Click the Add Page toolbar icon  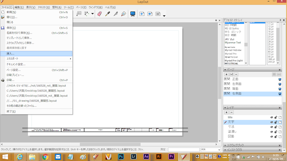pos(142,14)
